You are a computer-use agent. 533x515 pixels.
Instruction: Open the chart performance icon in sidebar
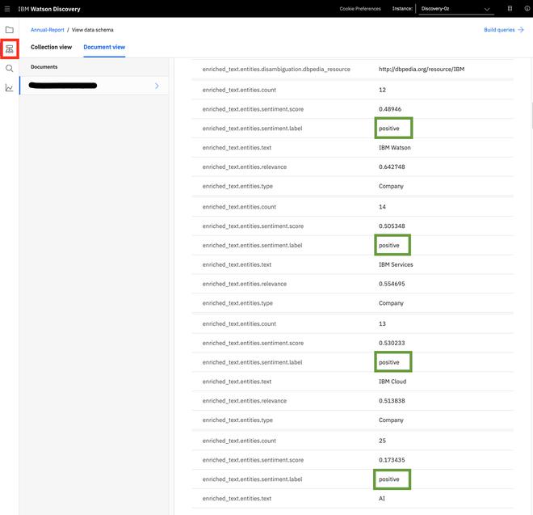click(10, 88)
